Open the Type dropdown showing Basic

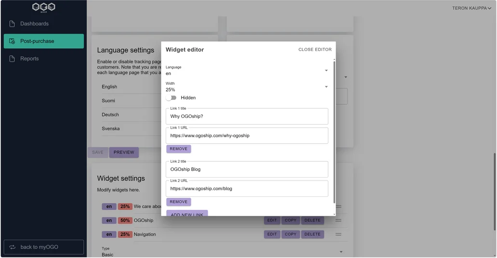[x=222, y=252]
